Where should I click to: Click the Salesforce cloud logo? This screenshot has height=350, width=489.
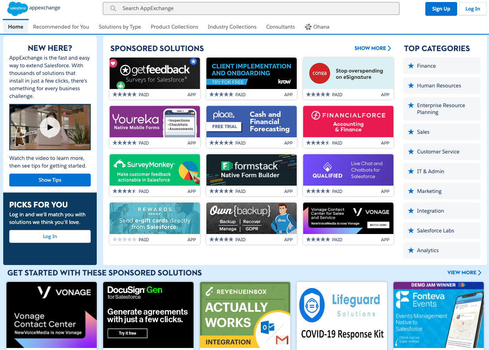[x=17, y=8]
